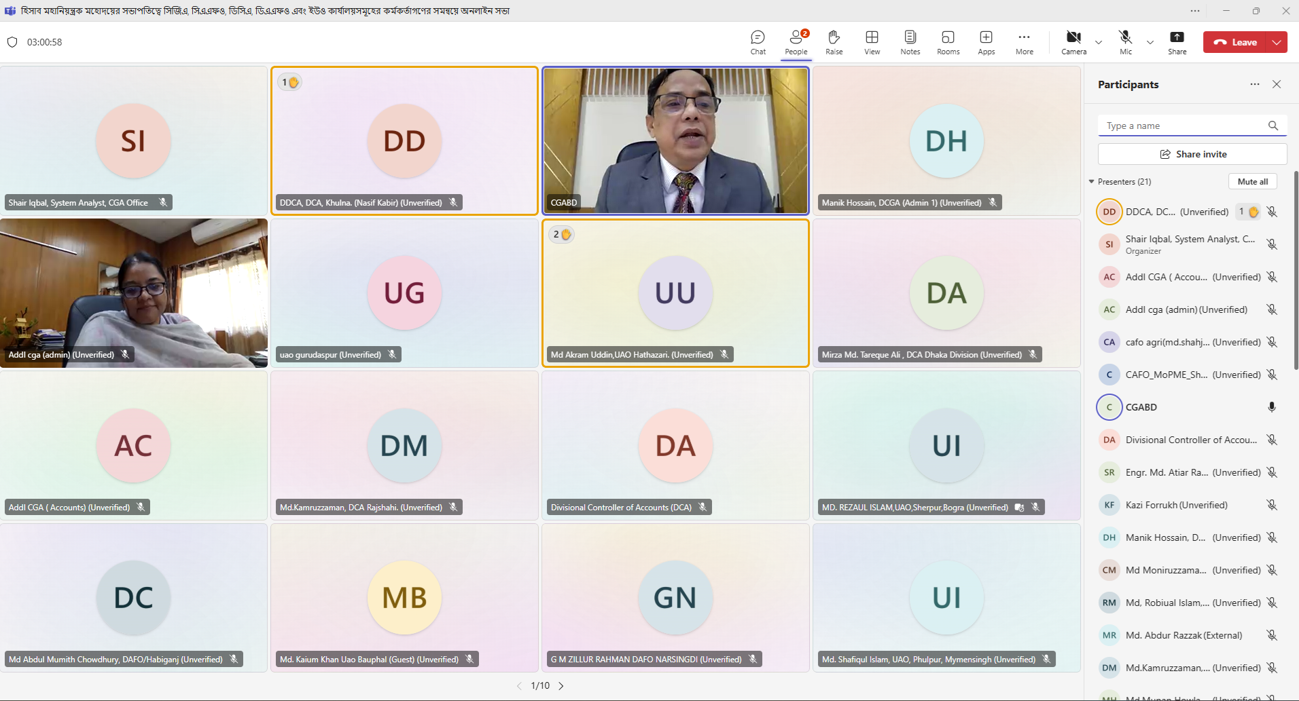Click the Type a name search field
This screenshot has height=701, width=1299.
click(1182, 126)
